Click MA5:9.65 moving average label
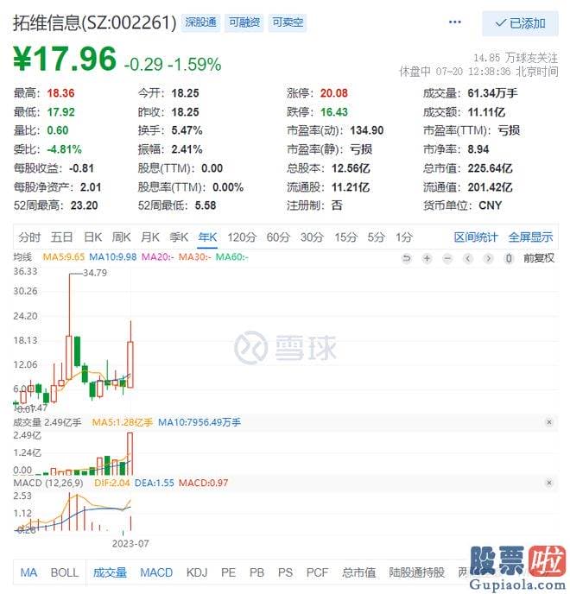Viewport: 570px width, 594px height. [63, 256]
